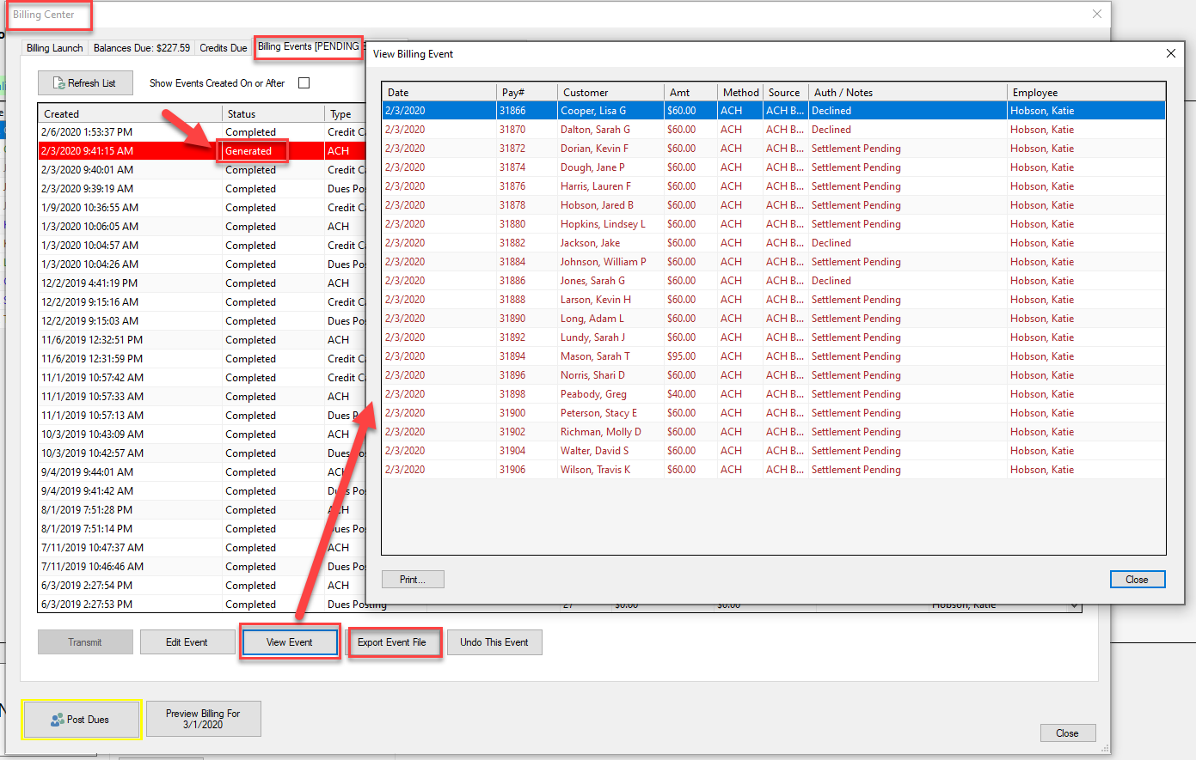Click Settlement Pending for Wilson, Travis K

[x=856, y=470]
